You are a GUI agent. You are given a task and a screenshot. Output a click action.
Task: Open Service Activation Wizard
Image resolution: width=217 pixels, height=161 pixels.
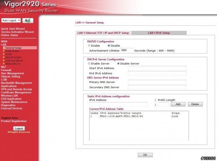pos(17,32)
